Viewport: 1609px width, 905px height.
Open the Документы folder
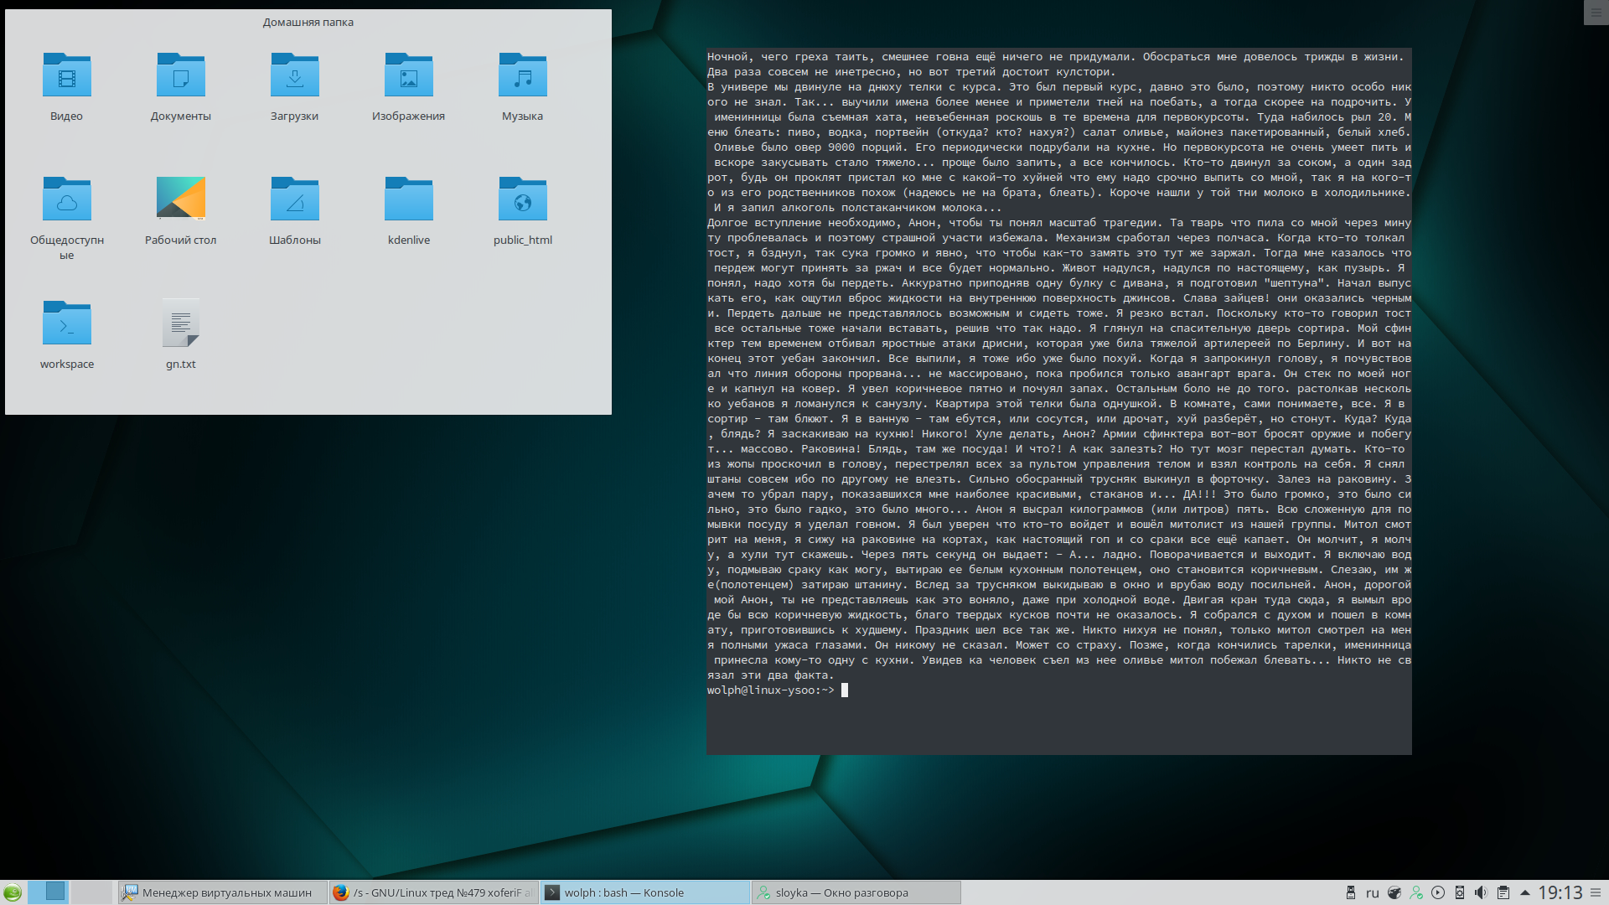point(180,86)
